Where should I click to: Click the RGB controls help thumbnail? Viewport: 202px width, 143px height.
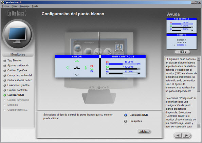pyautogui.click(x=182, y=25)
